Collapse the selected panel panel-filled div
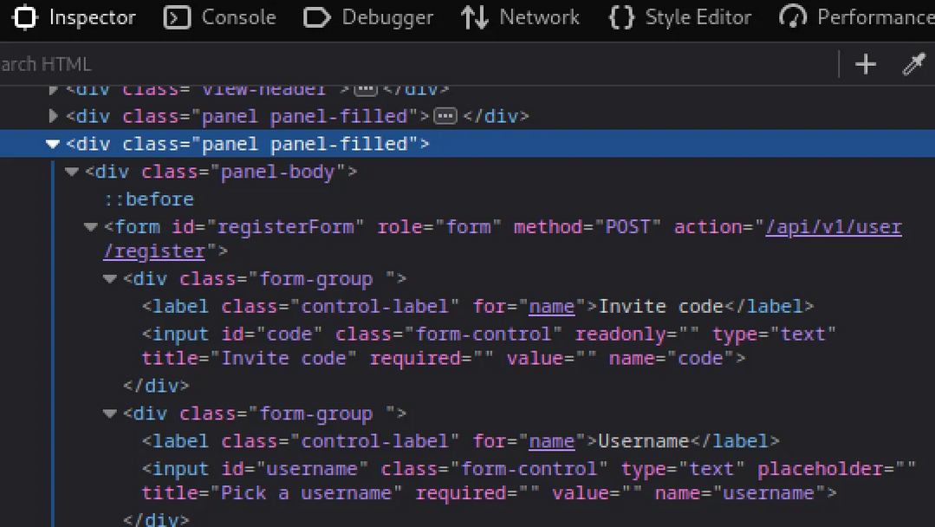Viewport: 935px width, 527px height. [53, 144]
